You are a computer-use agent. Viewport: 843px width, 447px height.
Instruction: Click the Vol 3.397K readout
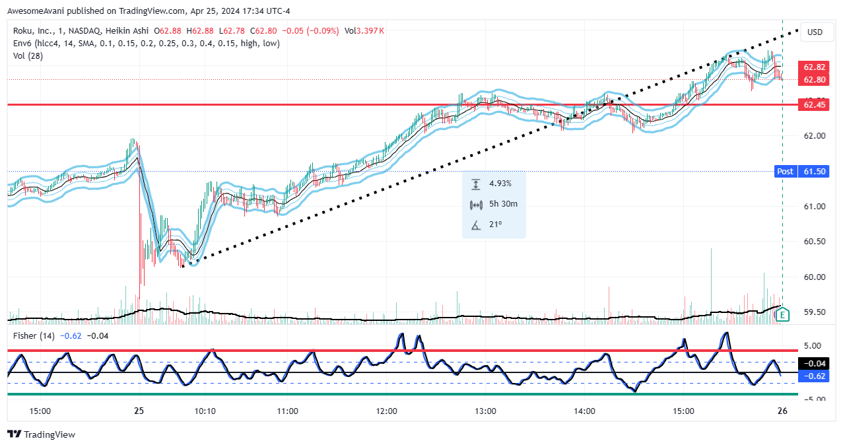[364, 31]
